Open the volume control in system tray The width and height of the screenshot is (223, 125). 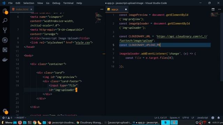pyautogui.click(x=209, y=123)
